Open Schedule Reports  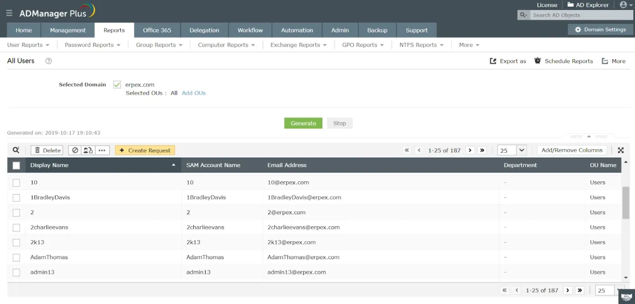563,61
